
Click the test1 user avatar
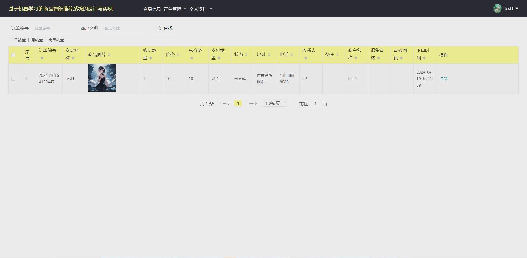point(497,9)
